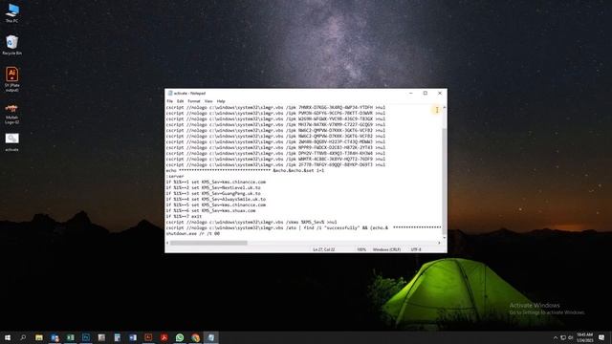Click the 'shutdown.exe /r /t 00' line
This screenshot has height=344, width=612.
[x=193, y=233]
